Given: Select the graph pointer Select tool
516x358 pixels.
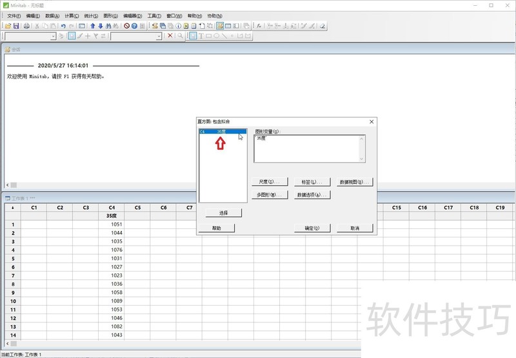Looking at the screenshot, I should coord(193,35).
